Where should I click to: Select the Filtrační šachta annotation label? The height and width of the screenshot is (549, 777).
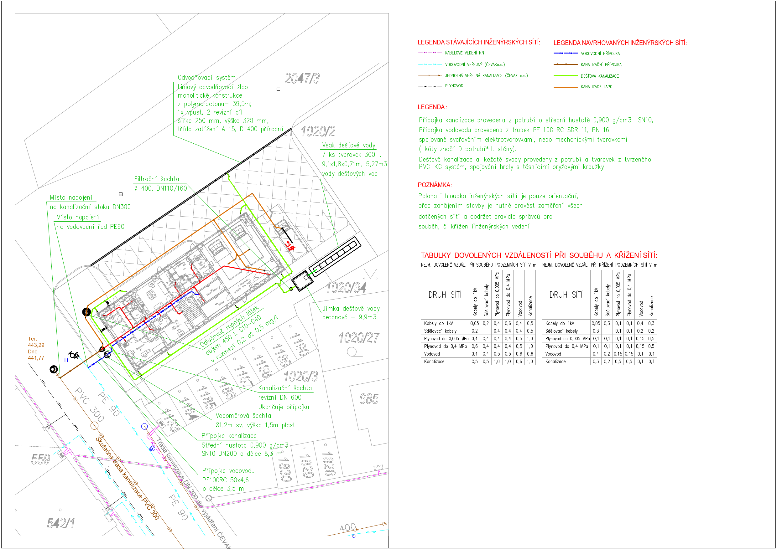(156, 179)
